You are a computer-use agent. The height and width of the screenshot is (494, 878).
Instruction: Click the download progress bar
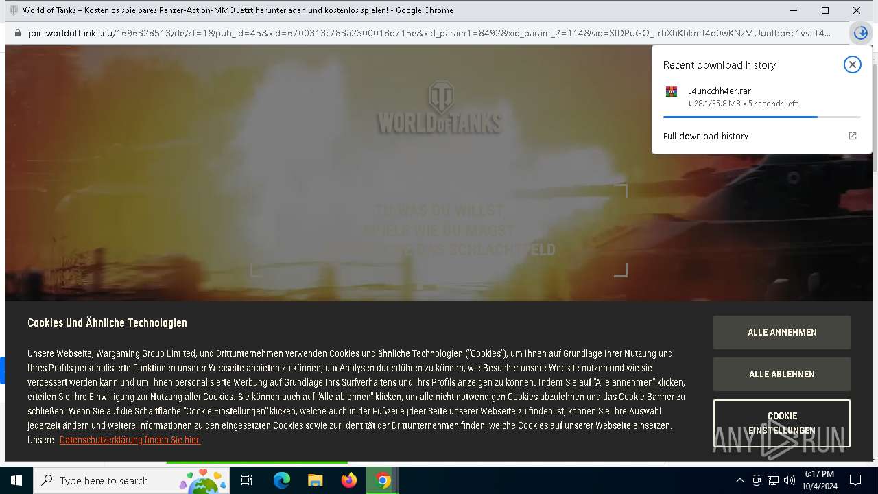pos(761,117)
